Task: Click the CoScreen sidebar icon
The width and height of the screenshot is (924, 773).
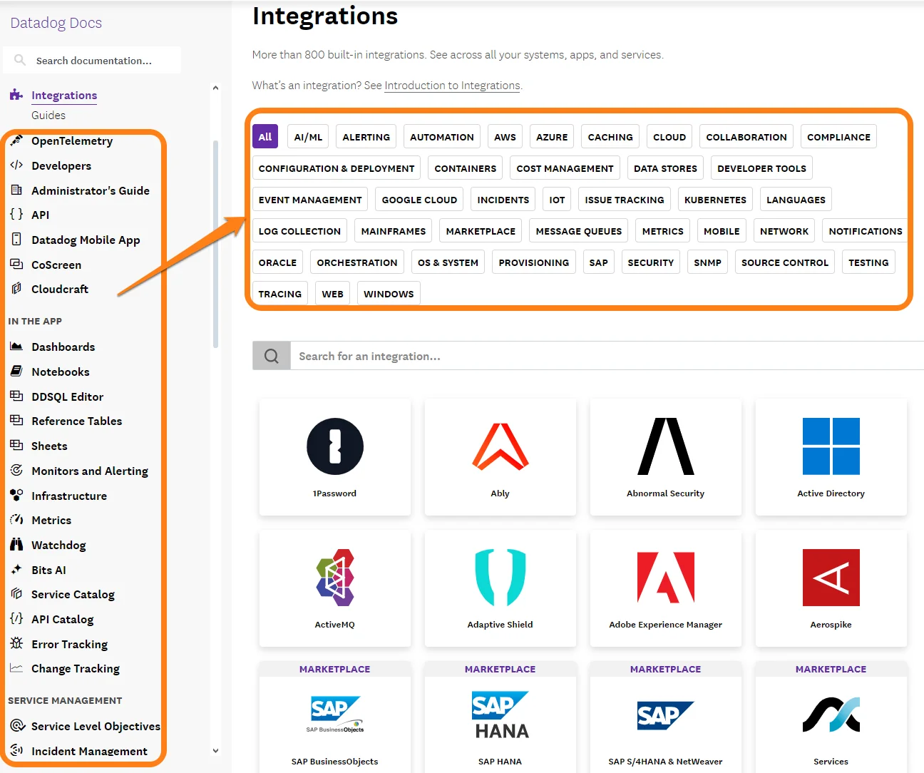Action: coord(16,264)
